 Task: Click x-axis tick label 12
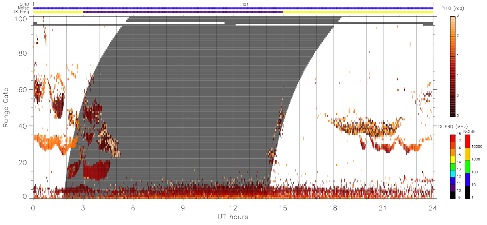click(x=233, y=208)
